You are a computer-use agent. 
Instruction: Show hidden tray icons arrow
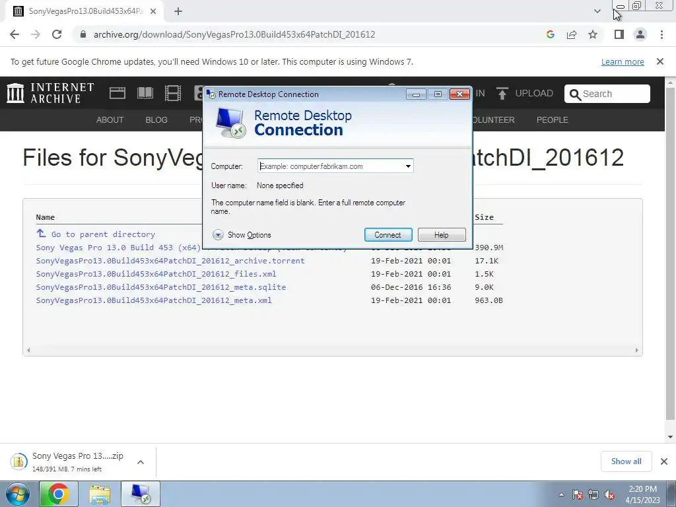pos(561,494)
